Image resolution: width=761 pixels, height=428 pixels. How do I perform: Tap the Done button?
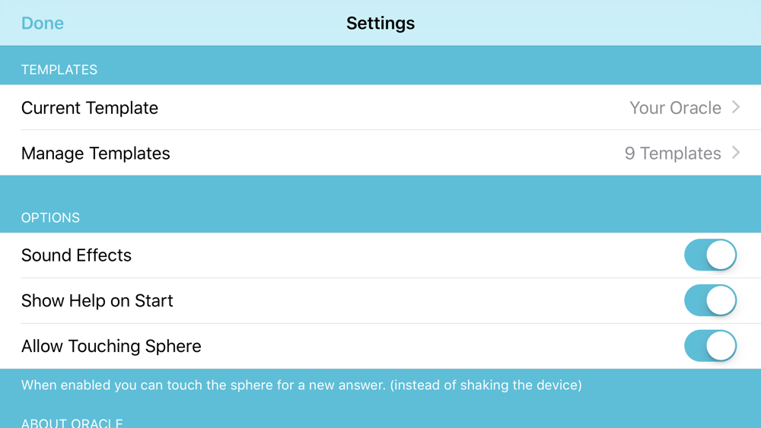pos(42,23)
